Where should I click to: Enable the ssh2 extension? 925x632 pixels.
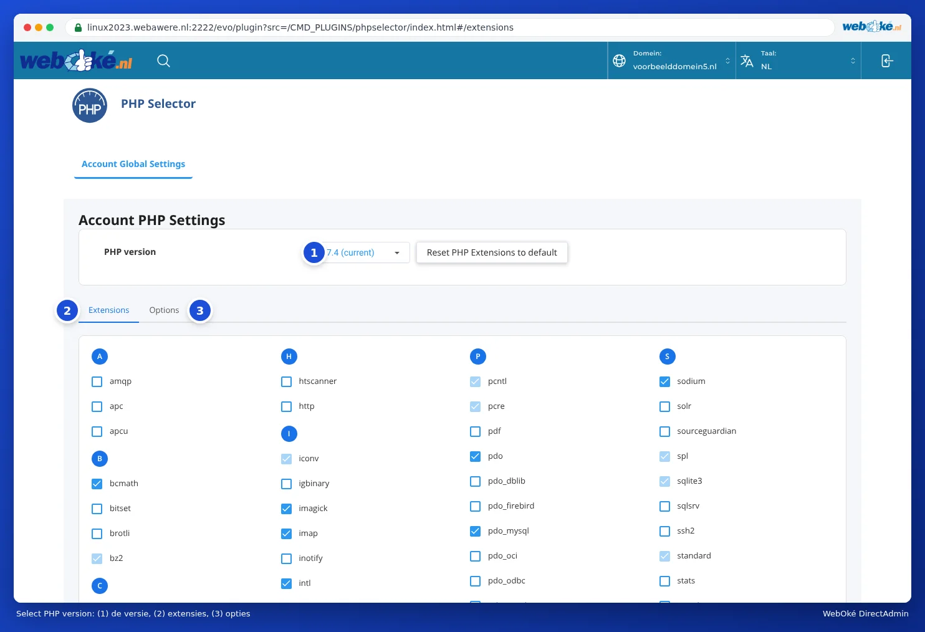pos(664,531)
